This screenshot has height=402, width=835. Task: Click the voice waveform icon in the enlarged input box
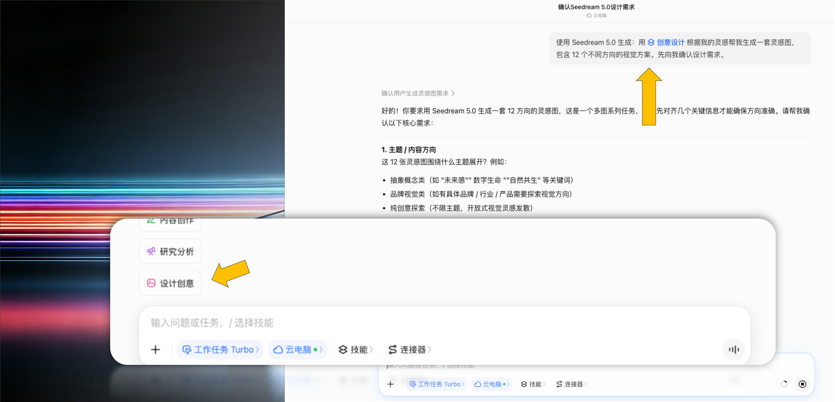[x=734, y=350]
